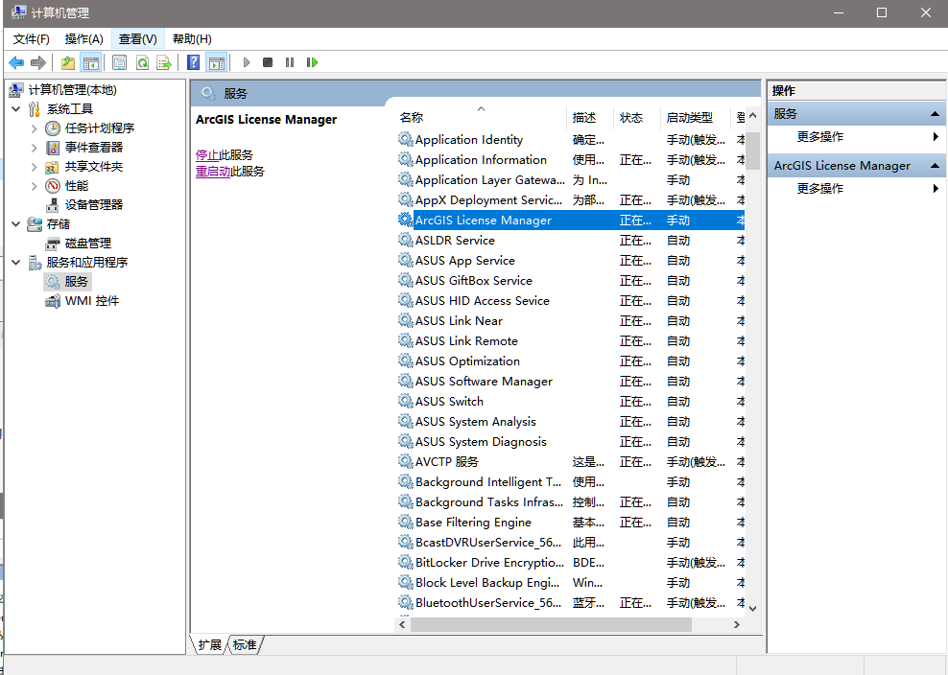Select the WMI 控件 tree node
Image resolution: width=948 pixels, height=675 pixels.
[x=92, y=301]
